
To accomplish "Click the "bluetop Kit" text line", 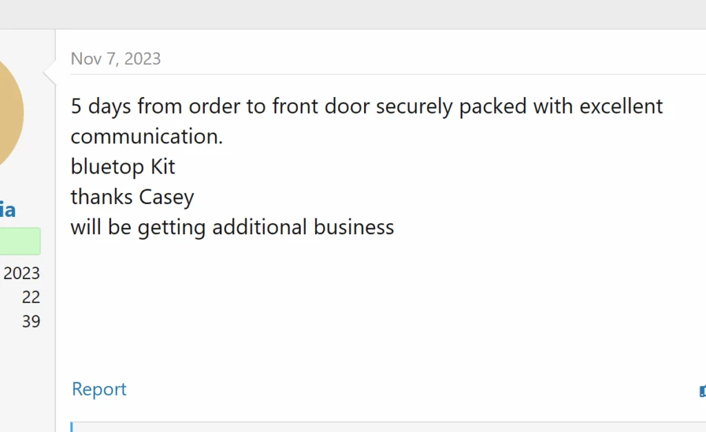I will pos(123,167).
